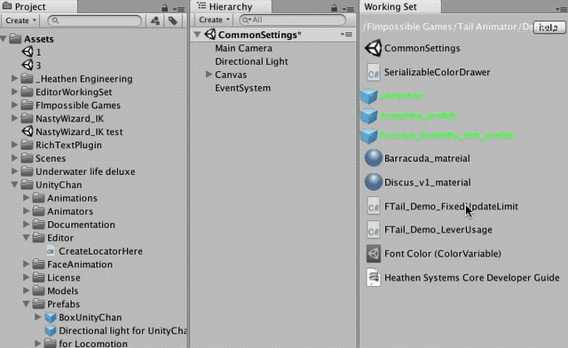Expand the EditorWorkingSet folder

pyautogui.click(x=14, y=91)
